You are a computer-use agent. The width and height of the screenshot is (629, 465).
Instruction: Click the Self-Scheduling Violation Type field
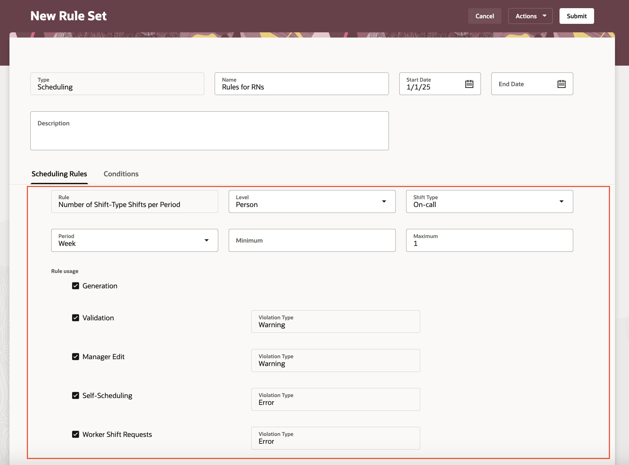click(x=335, y=399)
